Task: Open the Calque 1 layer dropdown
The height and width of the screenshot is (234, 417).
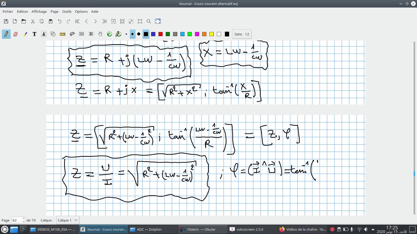Action: pos(67,220)
